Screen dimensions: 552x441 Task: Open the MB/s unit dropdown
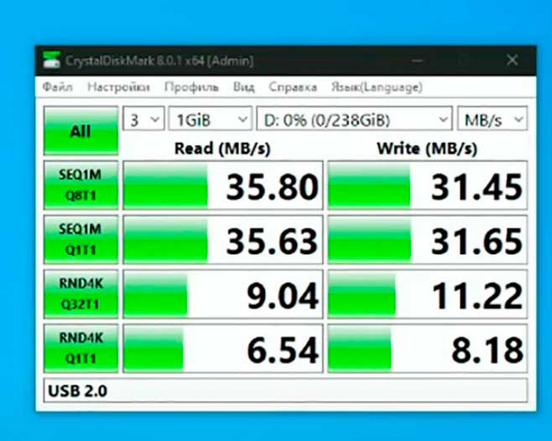[493, 120]
